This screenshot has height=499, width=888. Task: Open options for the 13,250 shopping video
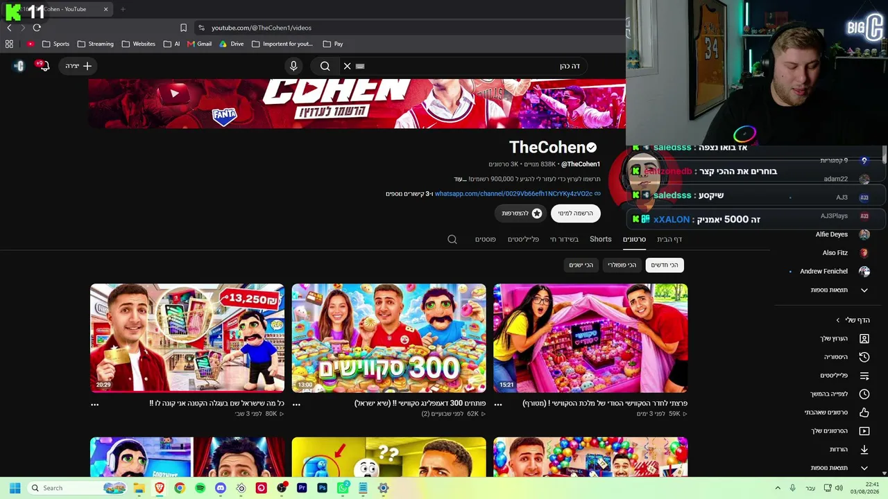(x=95, y=404)
